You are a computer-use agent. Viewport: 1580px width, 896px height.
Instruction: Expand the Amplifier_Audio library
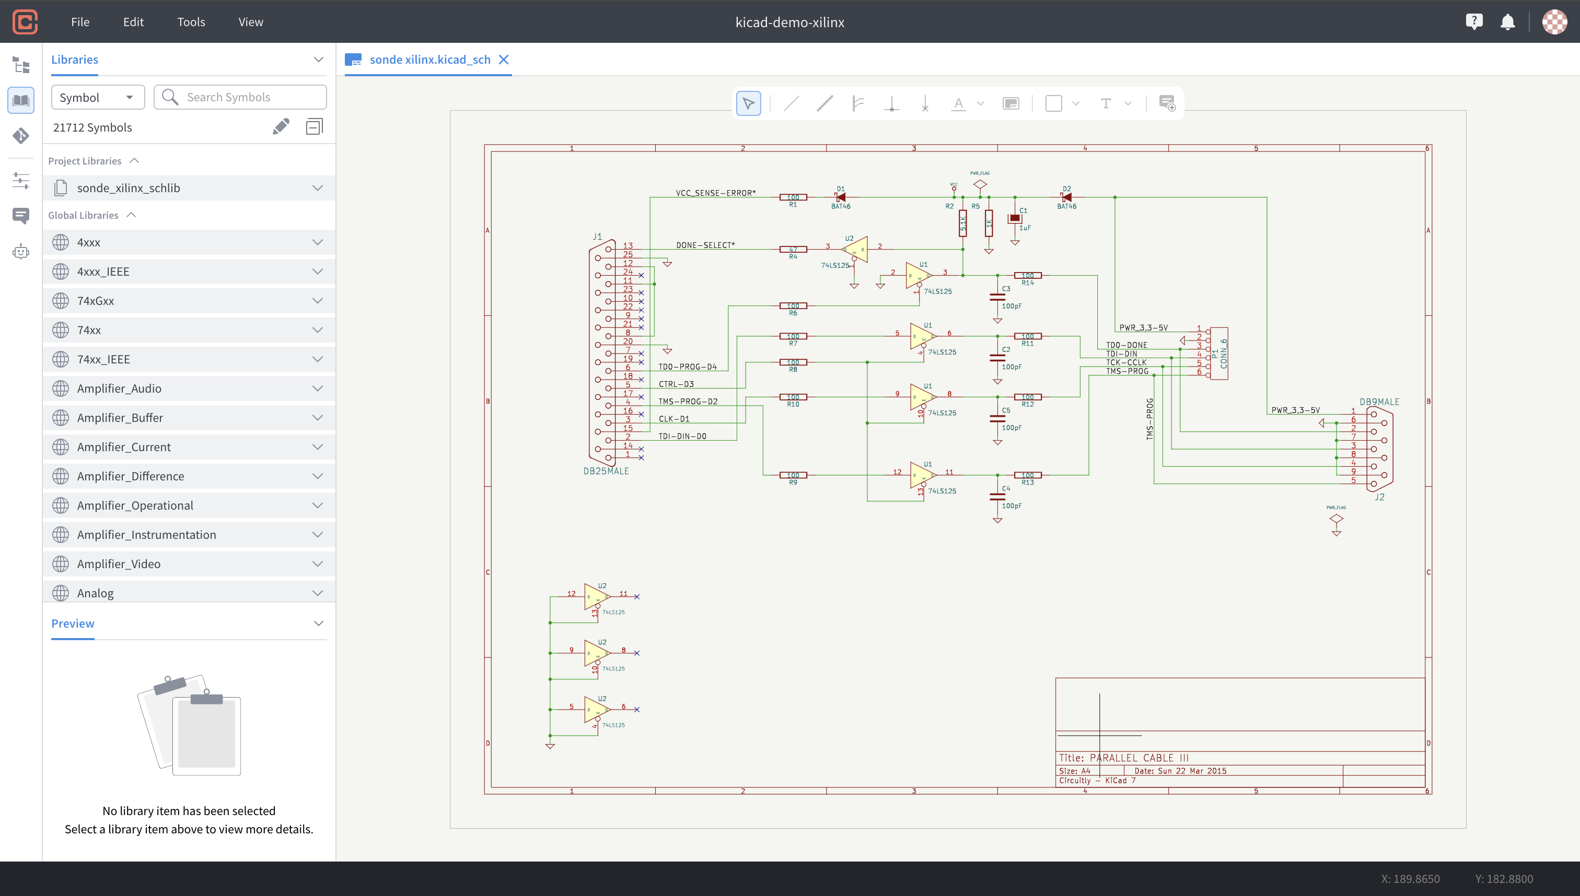point(317,388)
